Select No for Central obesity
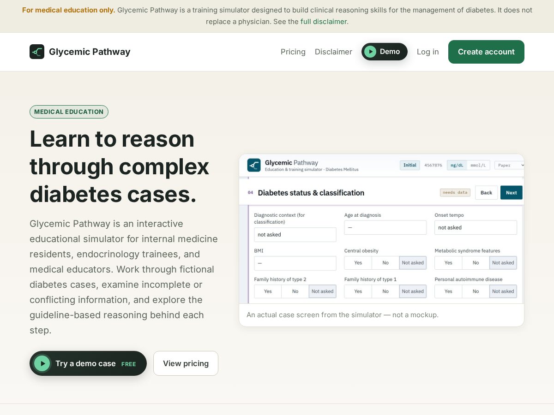Screen dimensions: 554x415 point(385,263)
